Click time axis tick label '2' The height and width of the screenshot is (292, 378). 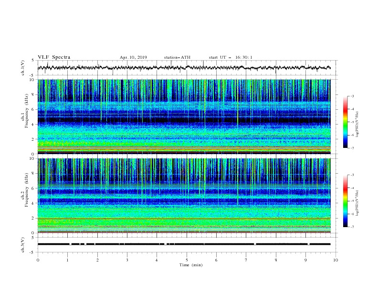97,260
